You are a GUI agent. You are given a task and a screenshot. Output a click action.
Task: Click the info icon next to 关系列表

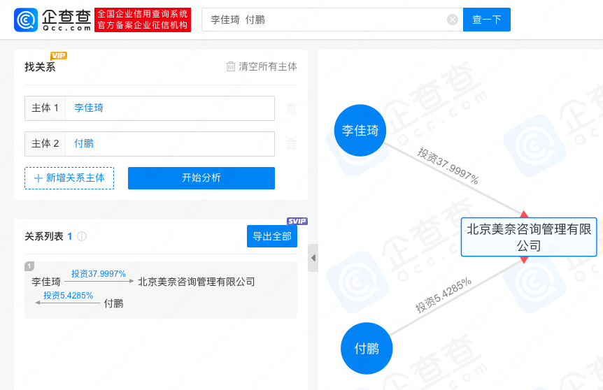(x=82, y=236)
